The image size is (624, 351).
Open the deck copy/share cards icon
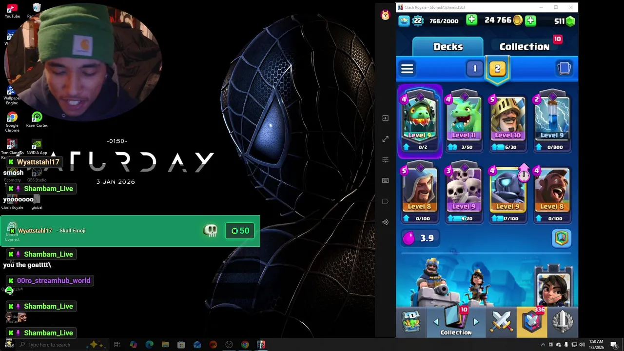tap(564, 68)
